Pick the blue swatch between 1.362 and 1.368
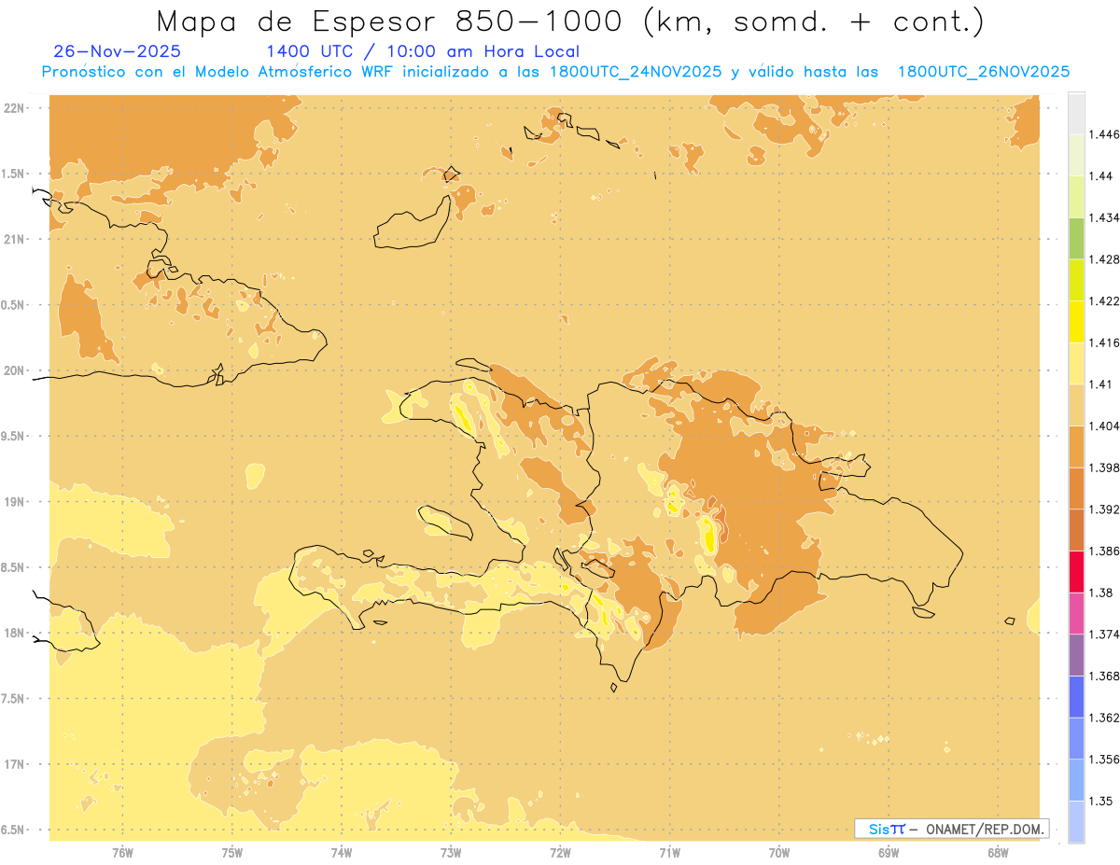Image resolution: width=1120 pixels, height=865 pixels. click(x=1076, y=697)
